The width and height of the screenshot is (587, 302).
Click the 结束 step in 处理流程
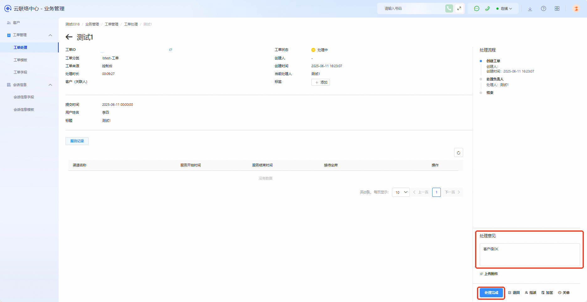pyautogui.click(x=490, y=93)
